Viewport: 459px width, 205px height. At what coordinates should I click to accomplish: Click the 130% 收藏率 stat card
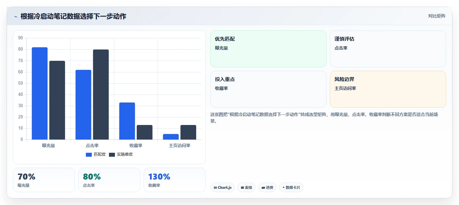click(175, 180)
